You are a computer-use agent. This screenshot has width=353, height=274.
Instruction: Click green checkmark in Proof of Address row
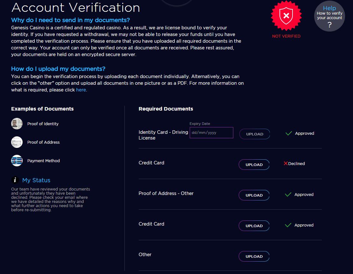(x=288, y=194)
